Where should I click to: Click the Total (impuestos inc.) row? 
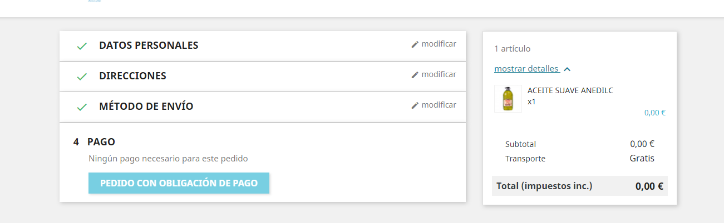coord(579,186)
